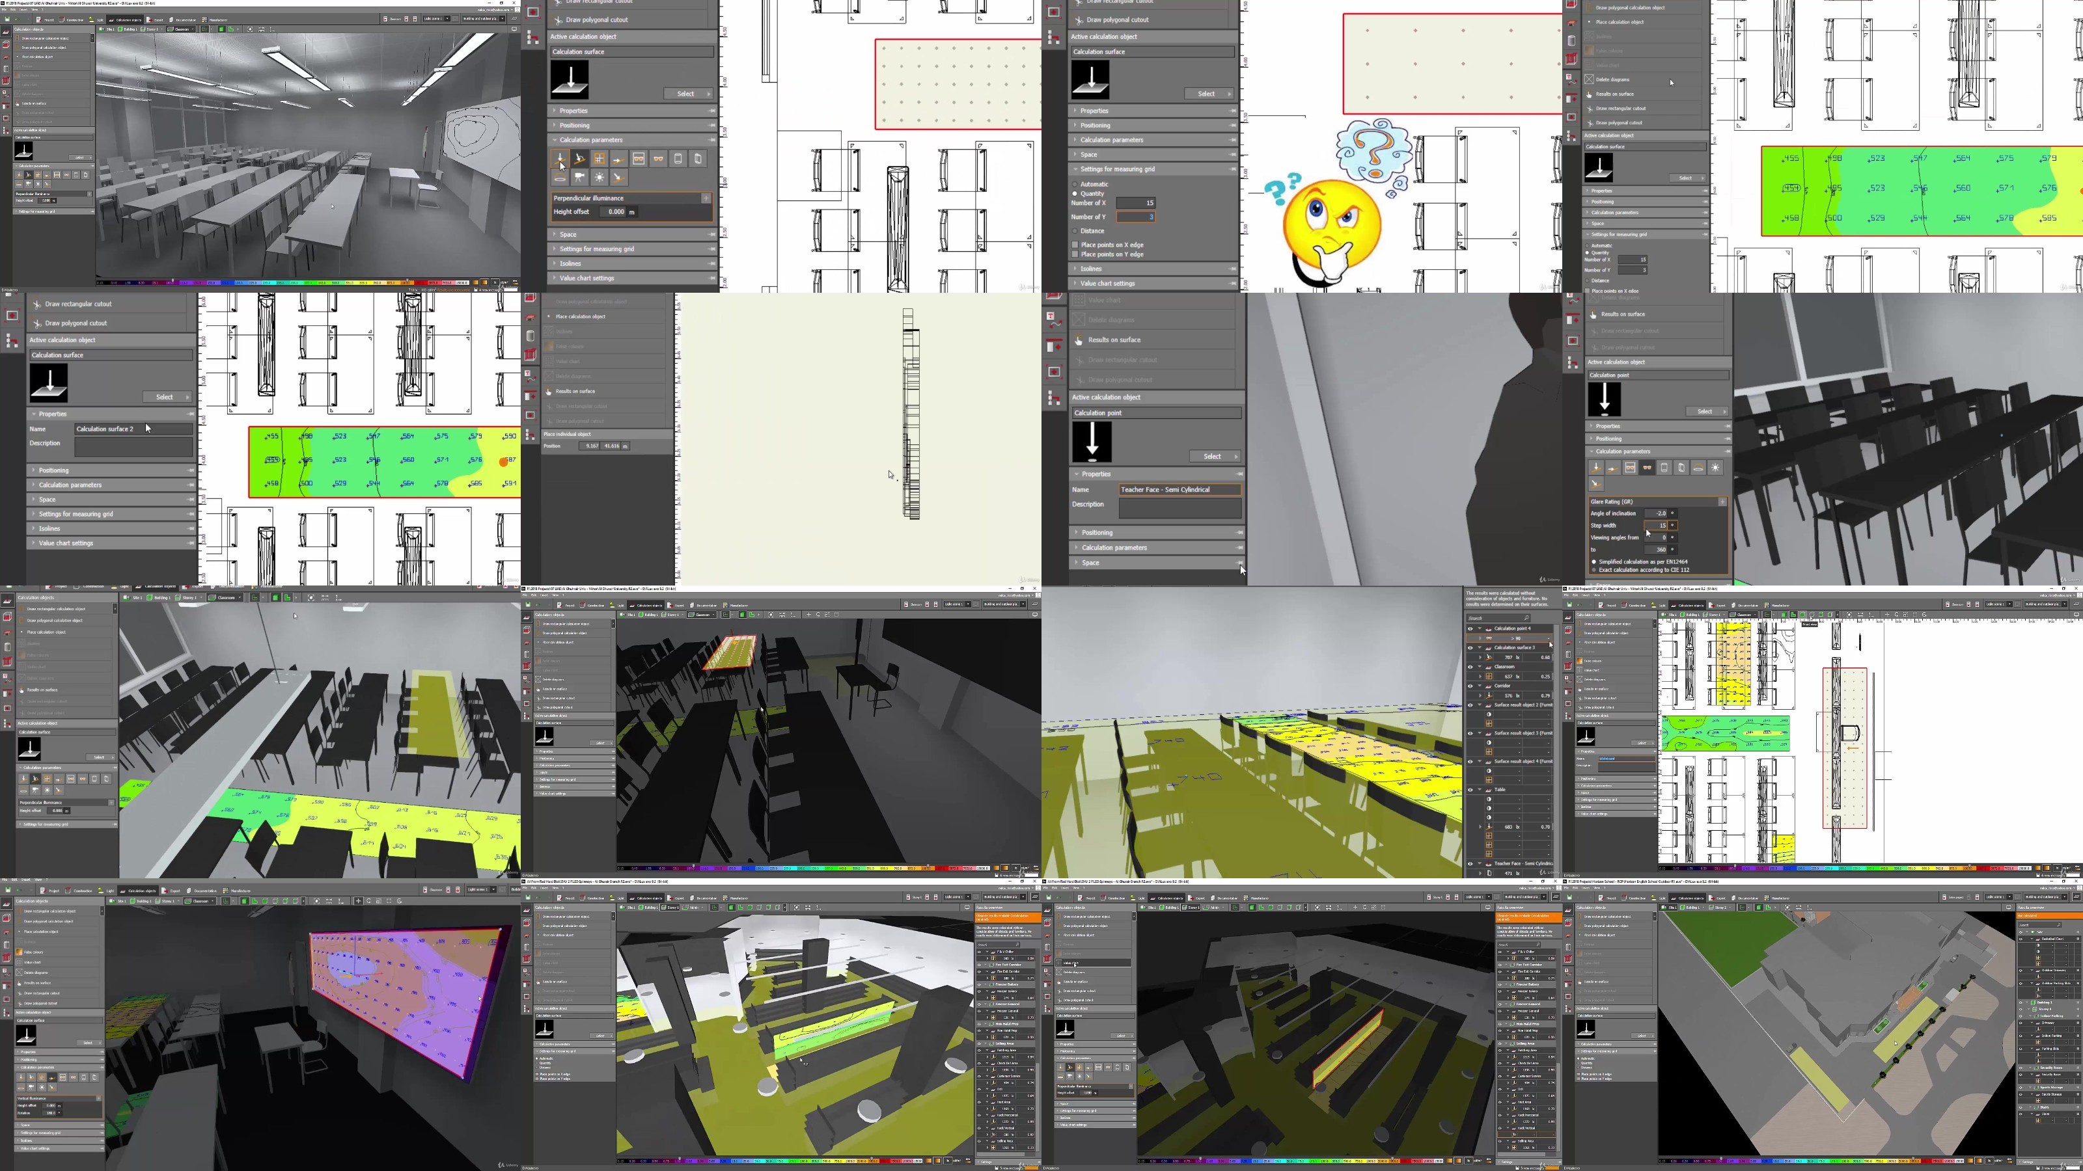Image resolution: width=2083 pixels, height=1171 pixels.
Task: Tick Place points on X edge beside thinking emoji
Action: pyautogui.click(x=1075, y=245)
